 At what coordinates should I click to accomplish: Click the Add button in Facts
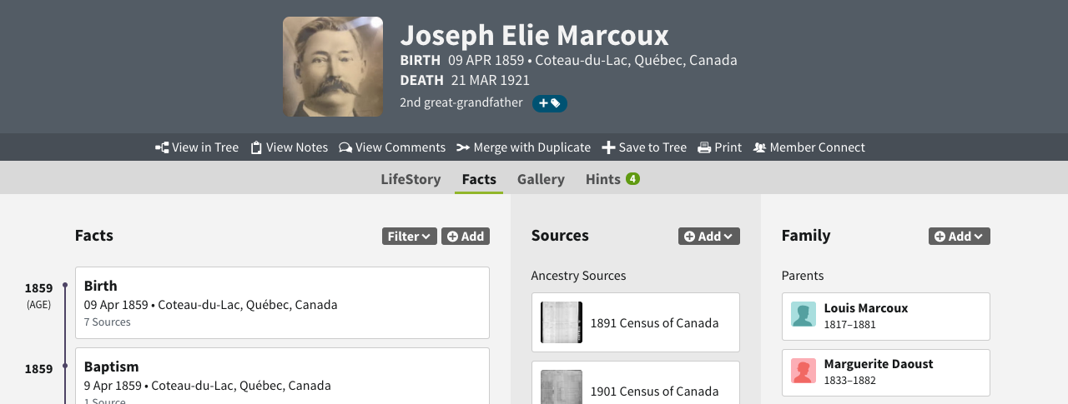(466, 237)
